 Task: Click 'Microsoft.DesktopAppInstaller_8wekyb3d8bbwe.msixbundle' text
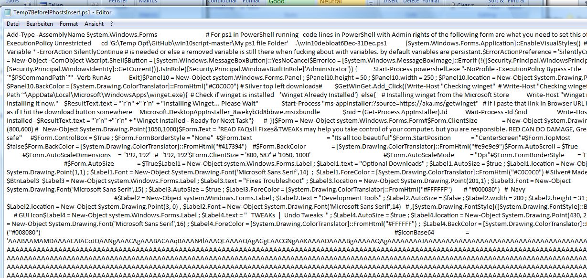[x=230, y=112]
